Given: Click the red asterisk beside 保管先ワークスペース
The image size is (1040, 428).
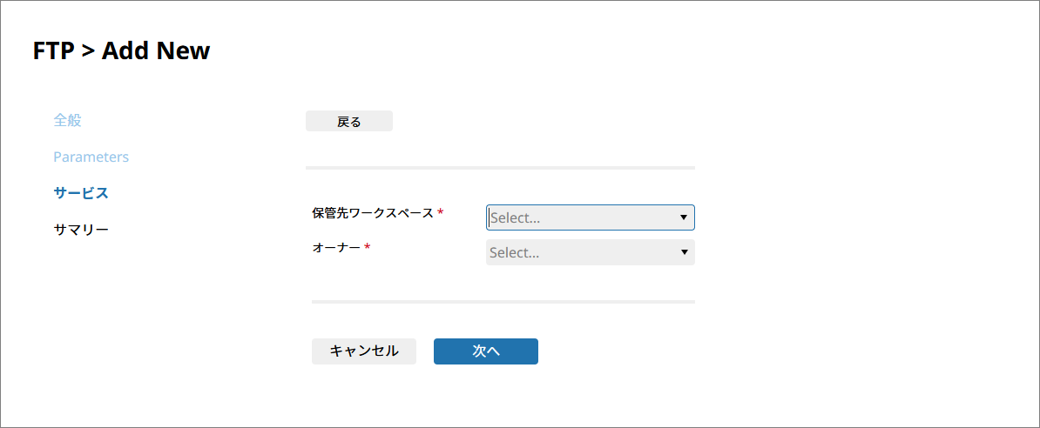Looking at the screenshot, I should (441, 213).
